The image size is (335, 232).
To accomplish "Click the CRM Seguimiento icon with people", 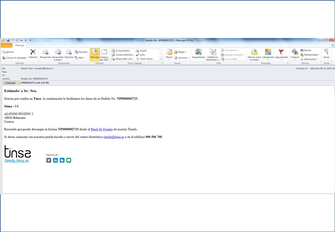I will coord(198,53).
